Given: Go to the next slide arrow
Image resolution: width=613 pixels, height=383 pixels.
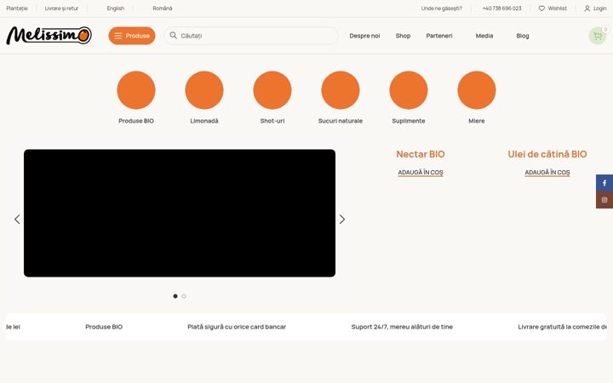Looking at the screenshot, I should coord(342,220).
